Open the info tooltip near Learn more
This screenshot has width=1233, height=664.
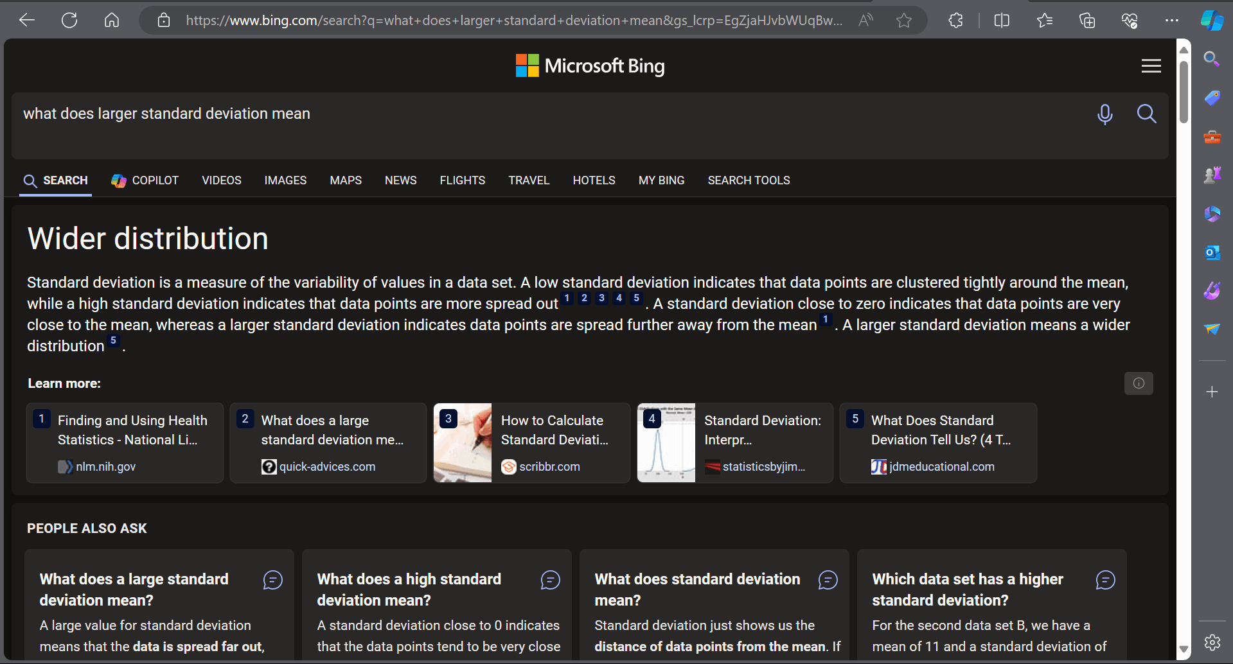[1138, 383]
